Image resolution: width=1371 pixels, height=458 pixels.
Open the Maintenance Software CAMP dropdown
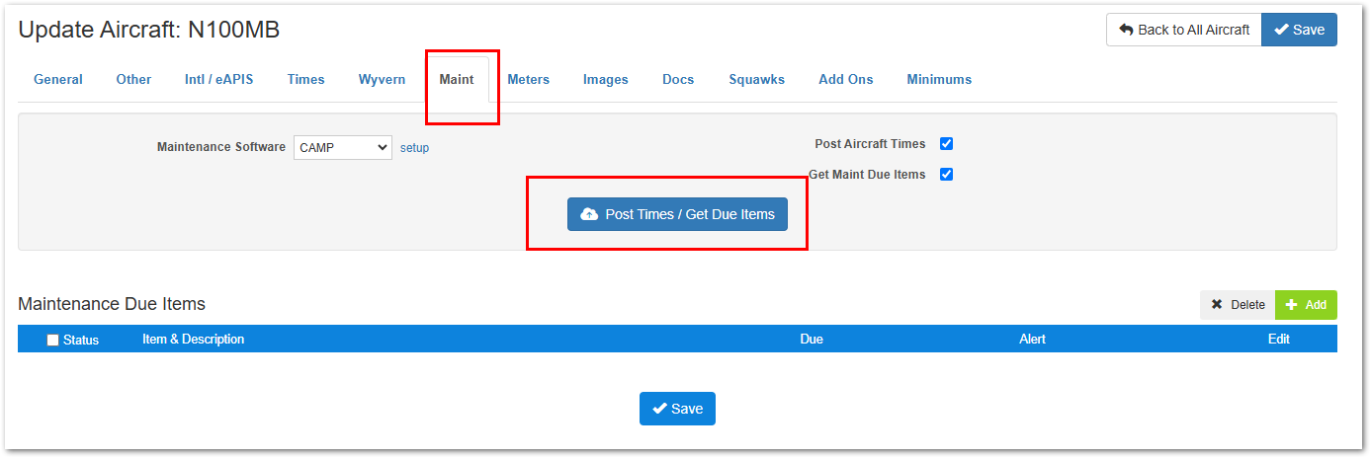(x=343, y=147)
